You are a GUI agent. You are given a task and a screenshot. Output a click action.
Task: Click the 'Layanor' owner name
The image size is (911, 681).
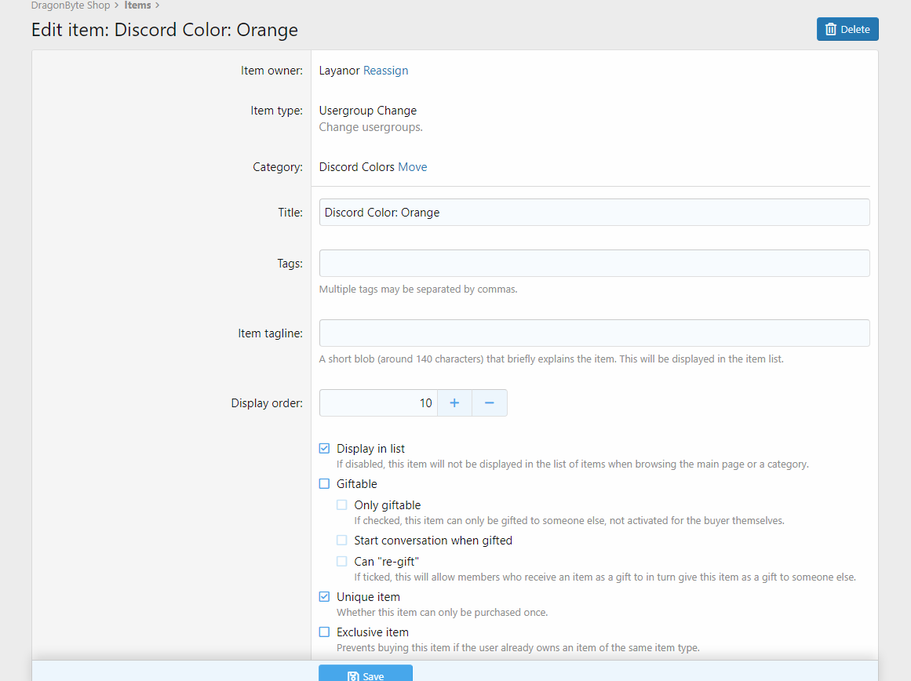coord(339,71)
